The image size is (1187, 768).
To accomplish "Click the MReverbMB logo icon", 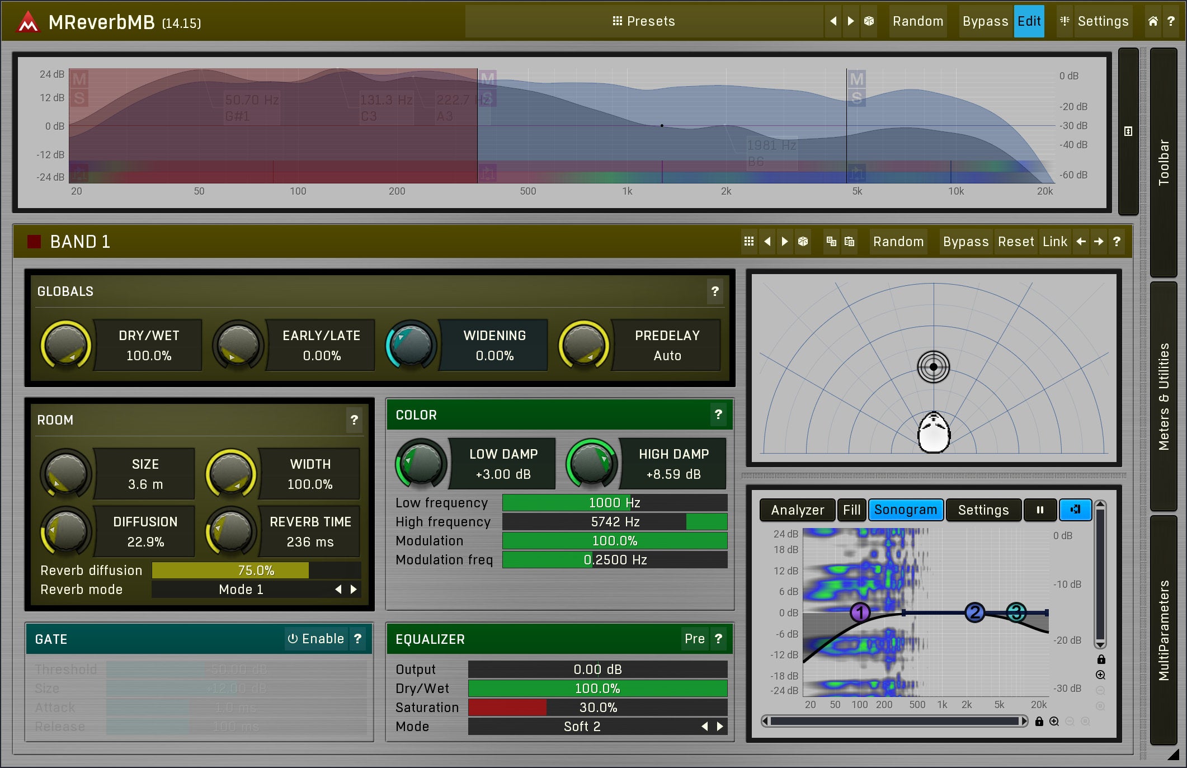I will tap(27, 22).
